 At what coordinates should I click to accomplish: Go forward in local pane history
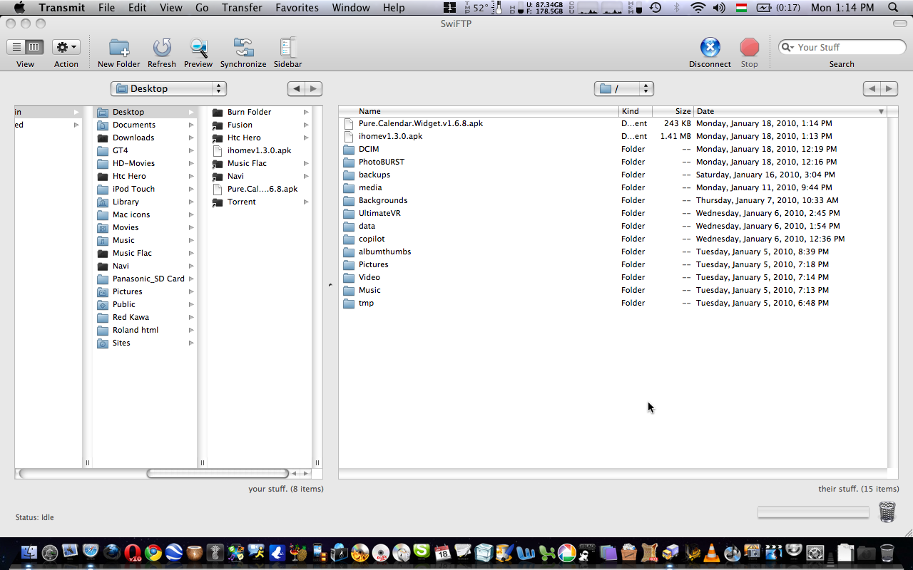coord(314,88)
